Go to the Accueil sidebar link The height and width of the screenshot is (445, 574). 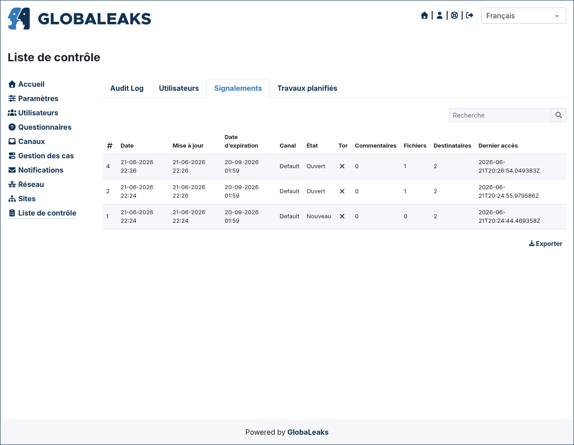(x=31, y=84)
